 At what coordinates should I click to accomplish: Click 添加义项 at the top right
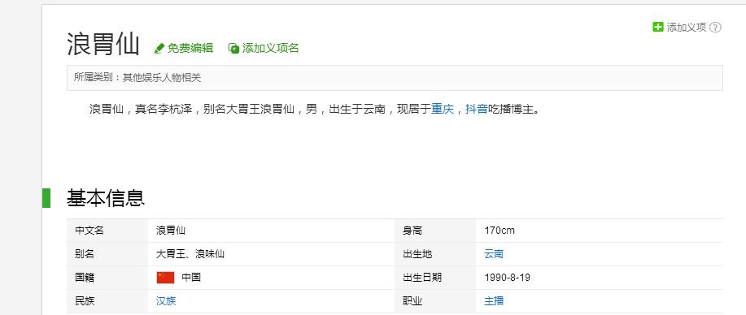[686, 27]
